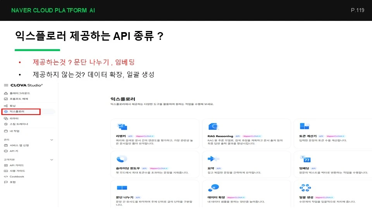Click the 서비스 앱 신청 sidebar icon
372x209 pixels.
6,146
